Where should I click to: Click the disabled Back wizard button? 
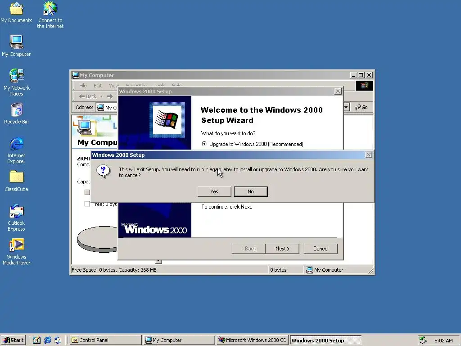tap(249, 249)
